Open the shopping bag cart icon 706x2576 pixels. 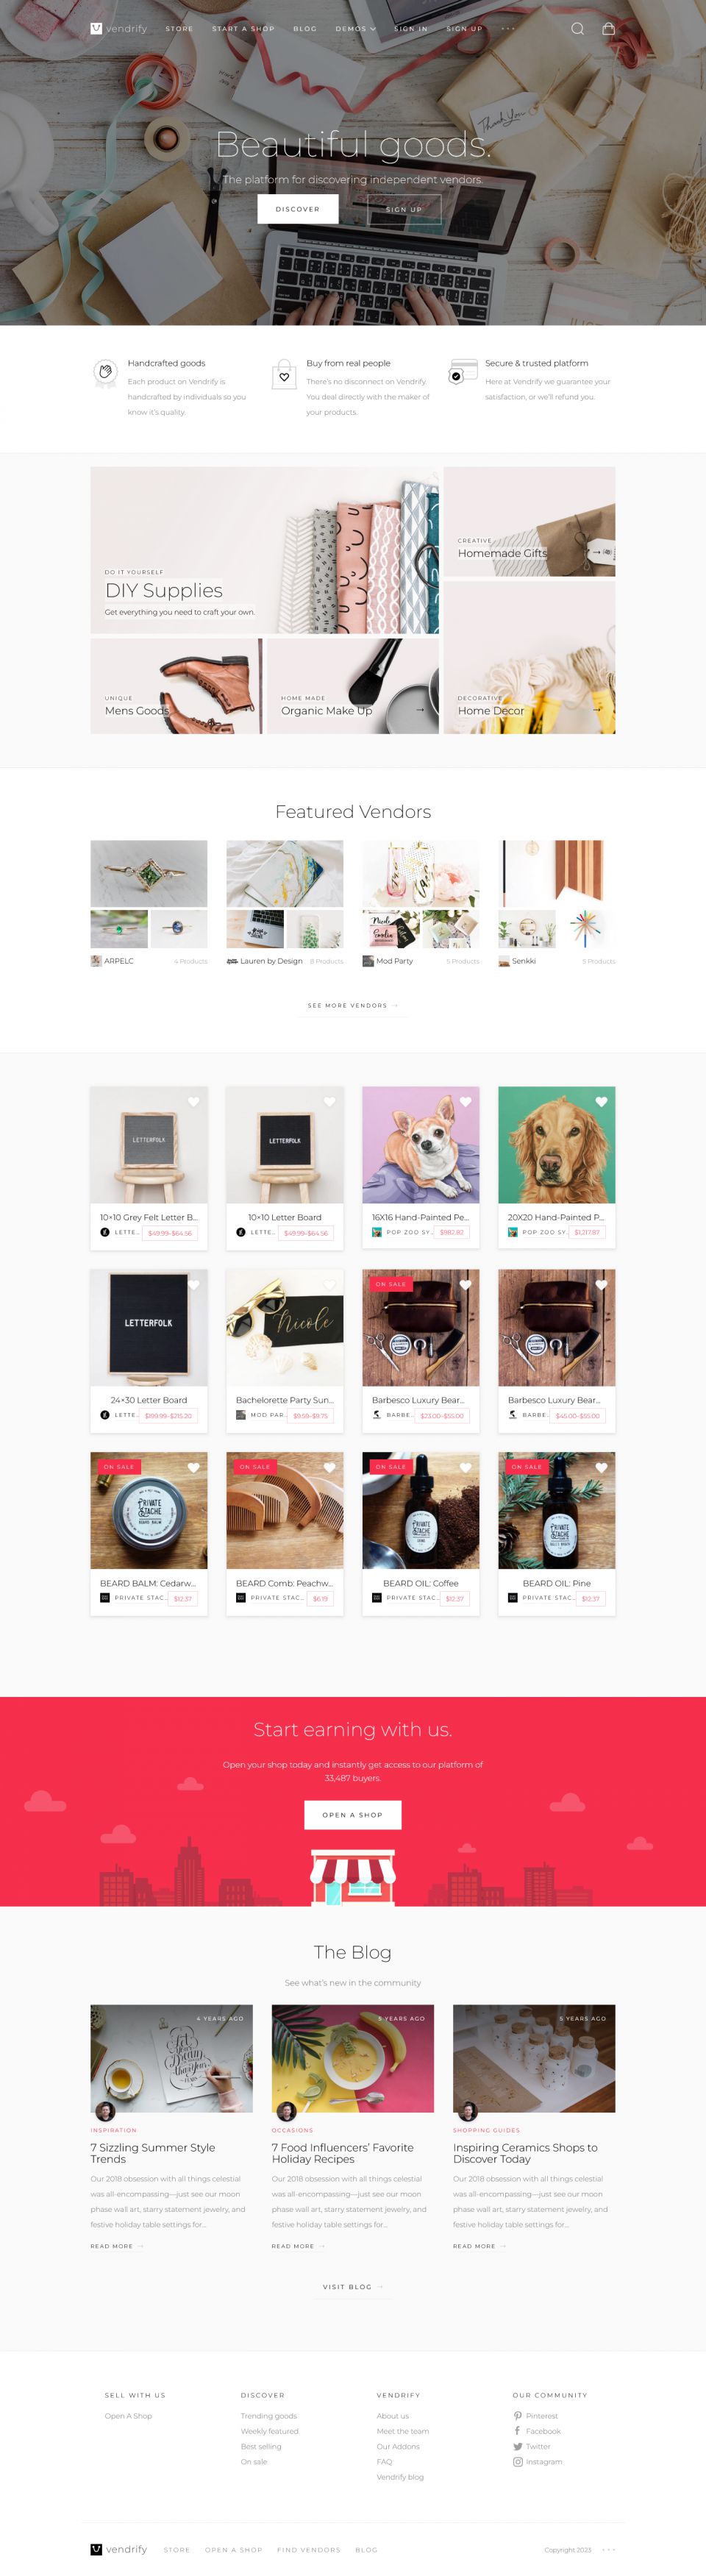pos(608,29)
